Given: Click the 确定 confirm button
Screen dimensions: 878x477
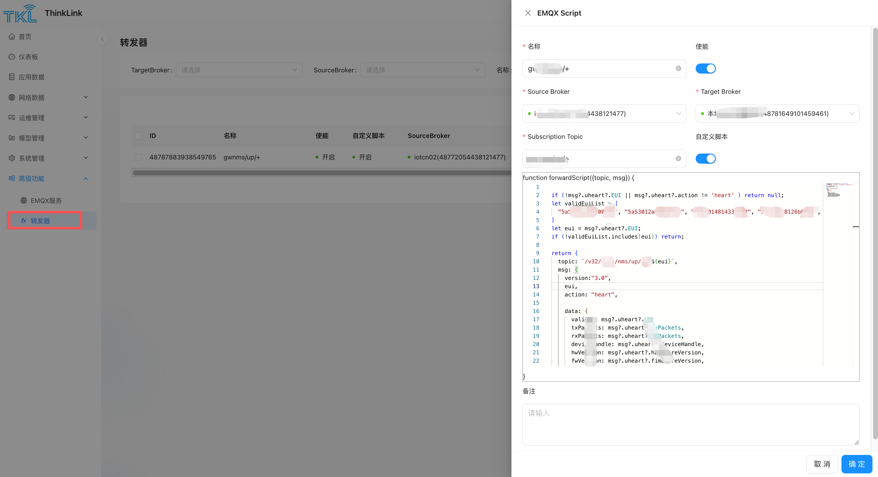Looking at the screenshot, I should [x=856, y=464].
